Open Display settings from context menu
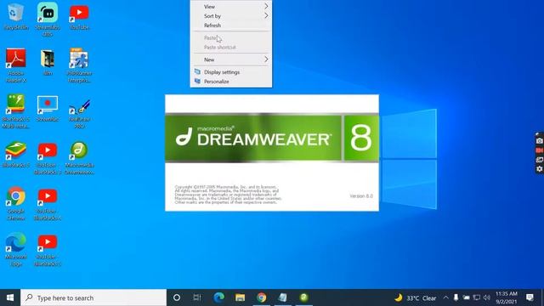The height and width of the screenshot is (306, 544). (x=231, y=72)
